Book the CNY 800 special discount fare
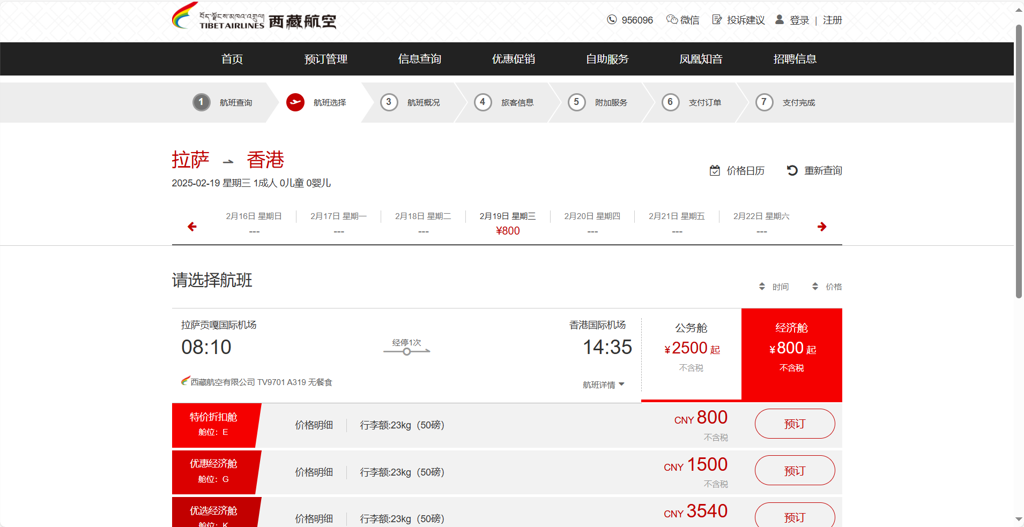 [x=795, y=424]
